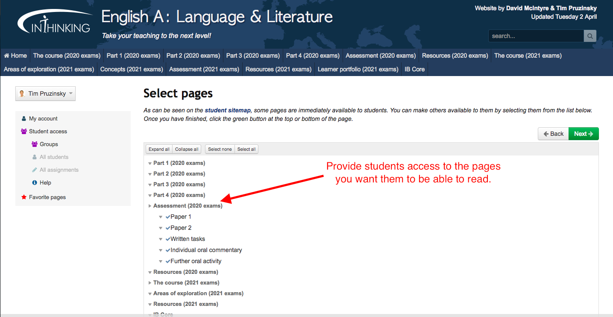Click the Home house icon
The width and height of the screenshot is (613, 317).
click(x=6, y=56)
